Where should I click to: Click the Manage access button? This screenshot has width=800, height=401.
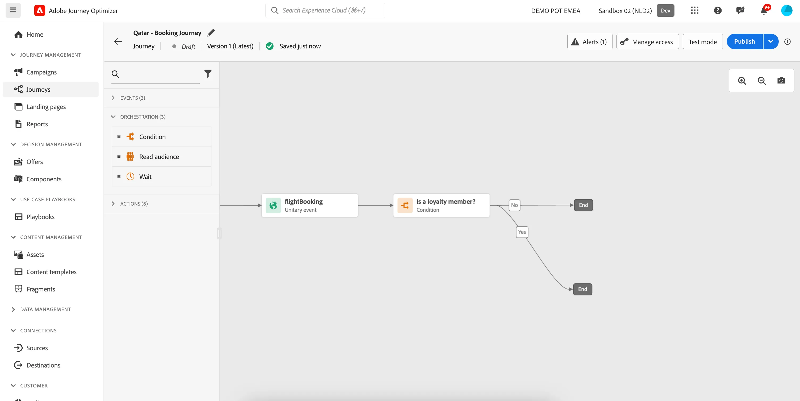coord(647,42)
